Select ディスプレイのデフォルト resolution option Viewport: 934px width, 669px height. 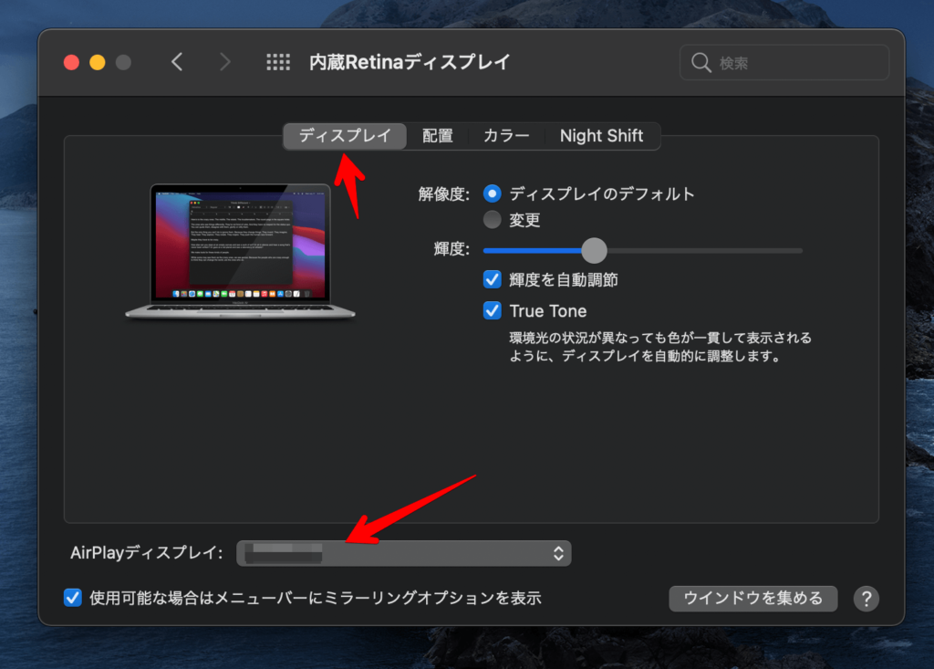(492, 193)
